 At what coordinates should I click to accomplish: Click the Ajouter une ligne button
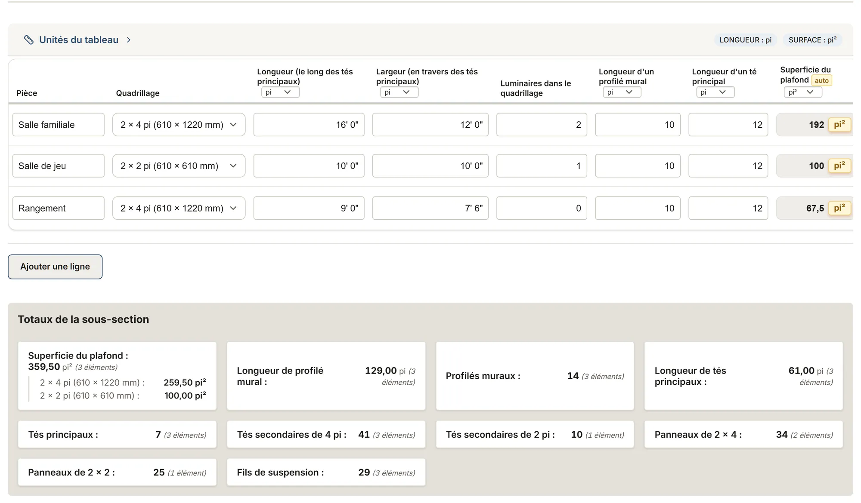coord(55,267)
